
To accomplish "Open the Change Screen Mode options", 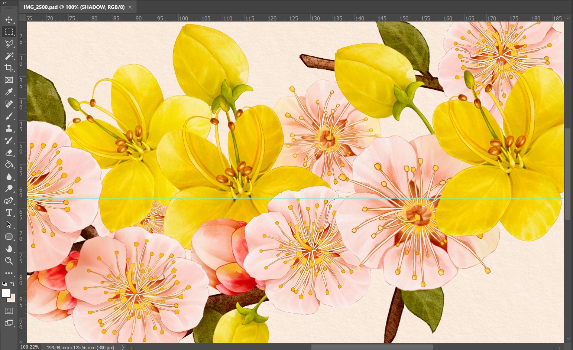I will click(9, 323).
